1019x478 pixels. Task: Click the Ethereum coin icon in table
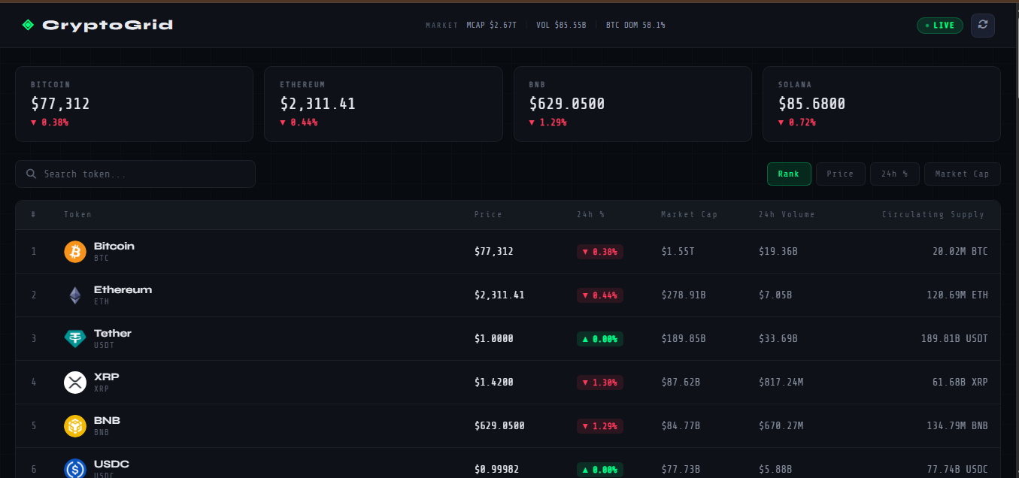click(75, 295)
